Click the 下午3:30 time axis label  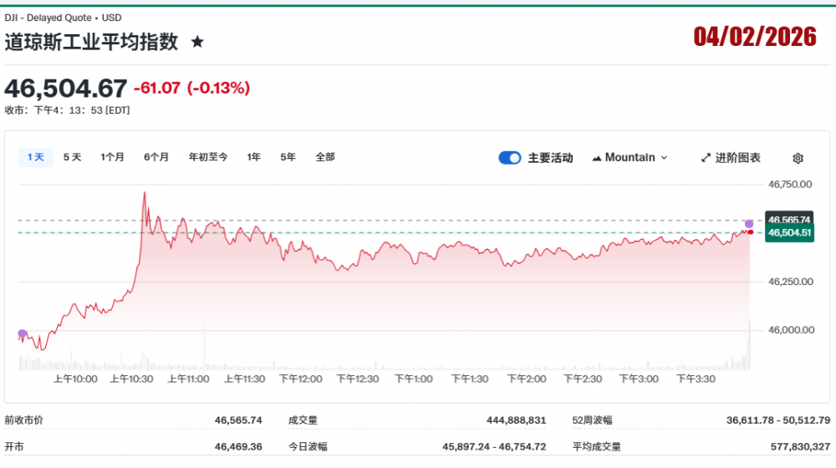(696, 379)
